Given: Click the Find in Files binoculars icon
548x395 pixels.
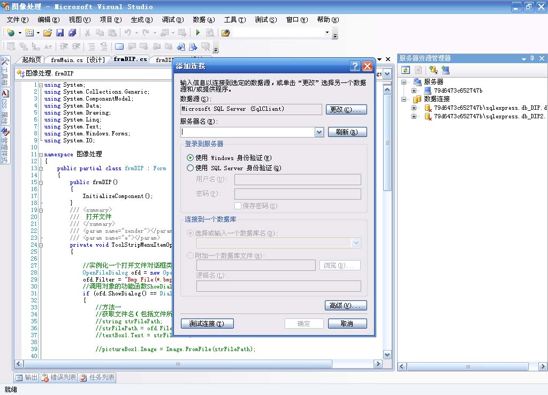Looking at the screenshot, I should (226, 33).
